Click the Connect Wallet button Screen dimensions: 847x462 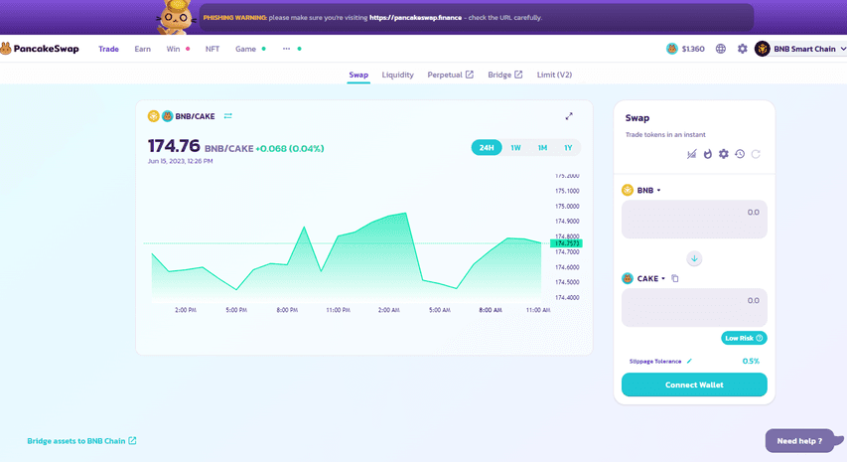pos(694,385)
